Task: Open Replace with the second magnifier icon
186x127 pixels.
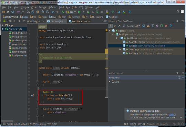Action: [47, 12]
